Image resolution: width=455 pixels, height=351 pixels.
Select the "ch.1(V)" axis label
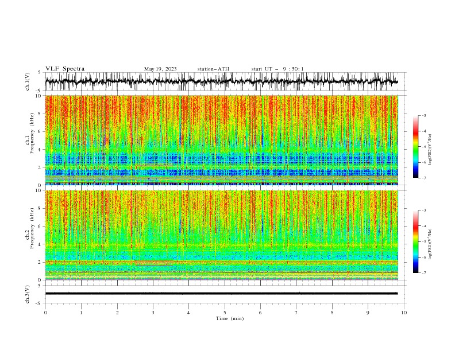point(28,81)
